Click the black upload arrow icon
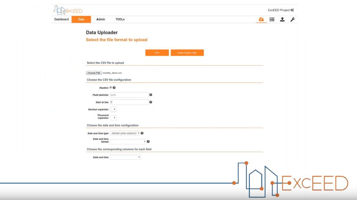This screenshot has height=200, width=357. coord(282,20)
